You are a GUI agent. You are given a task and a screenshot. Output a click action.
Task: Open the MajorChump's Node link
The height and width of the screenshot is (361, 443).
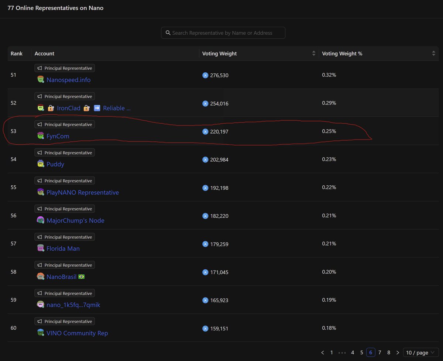tap(75, 220)
